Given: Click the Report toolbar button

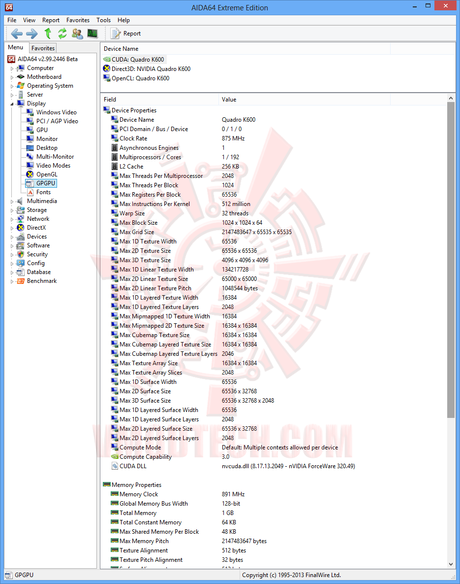Looking at the screenshot, I should coord(126,34).
